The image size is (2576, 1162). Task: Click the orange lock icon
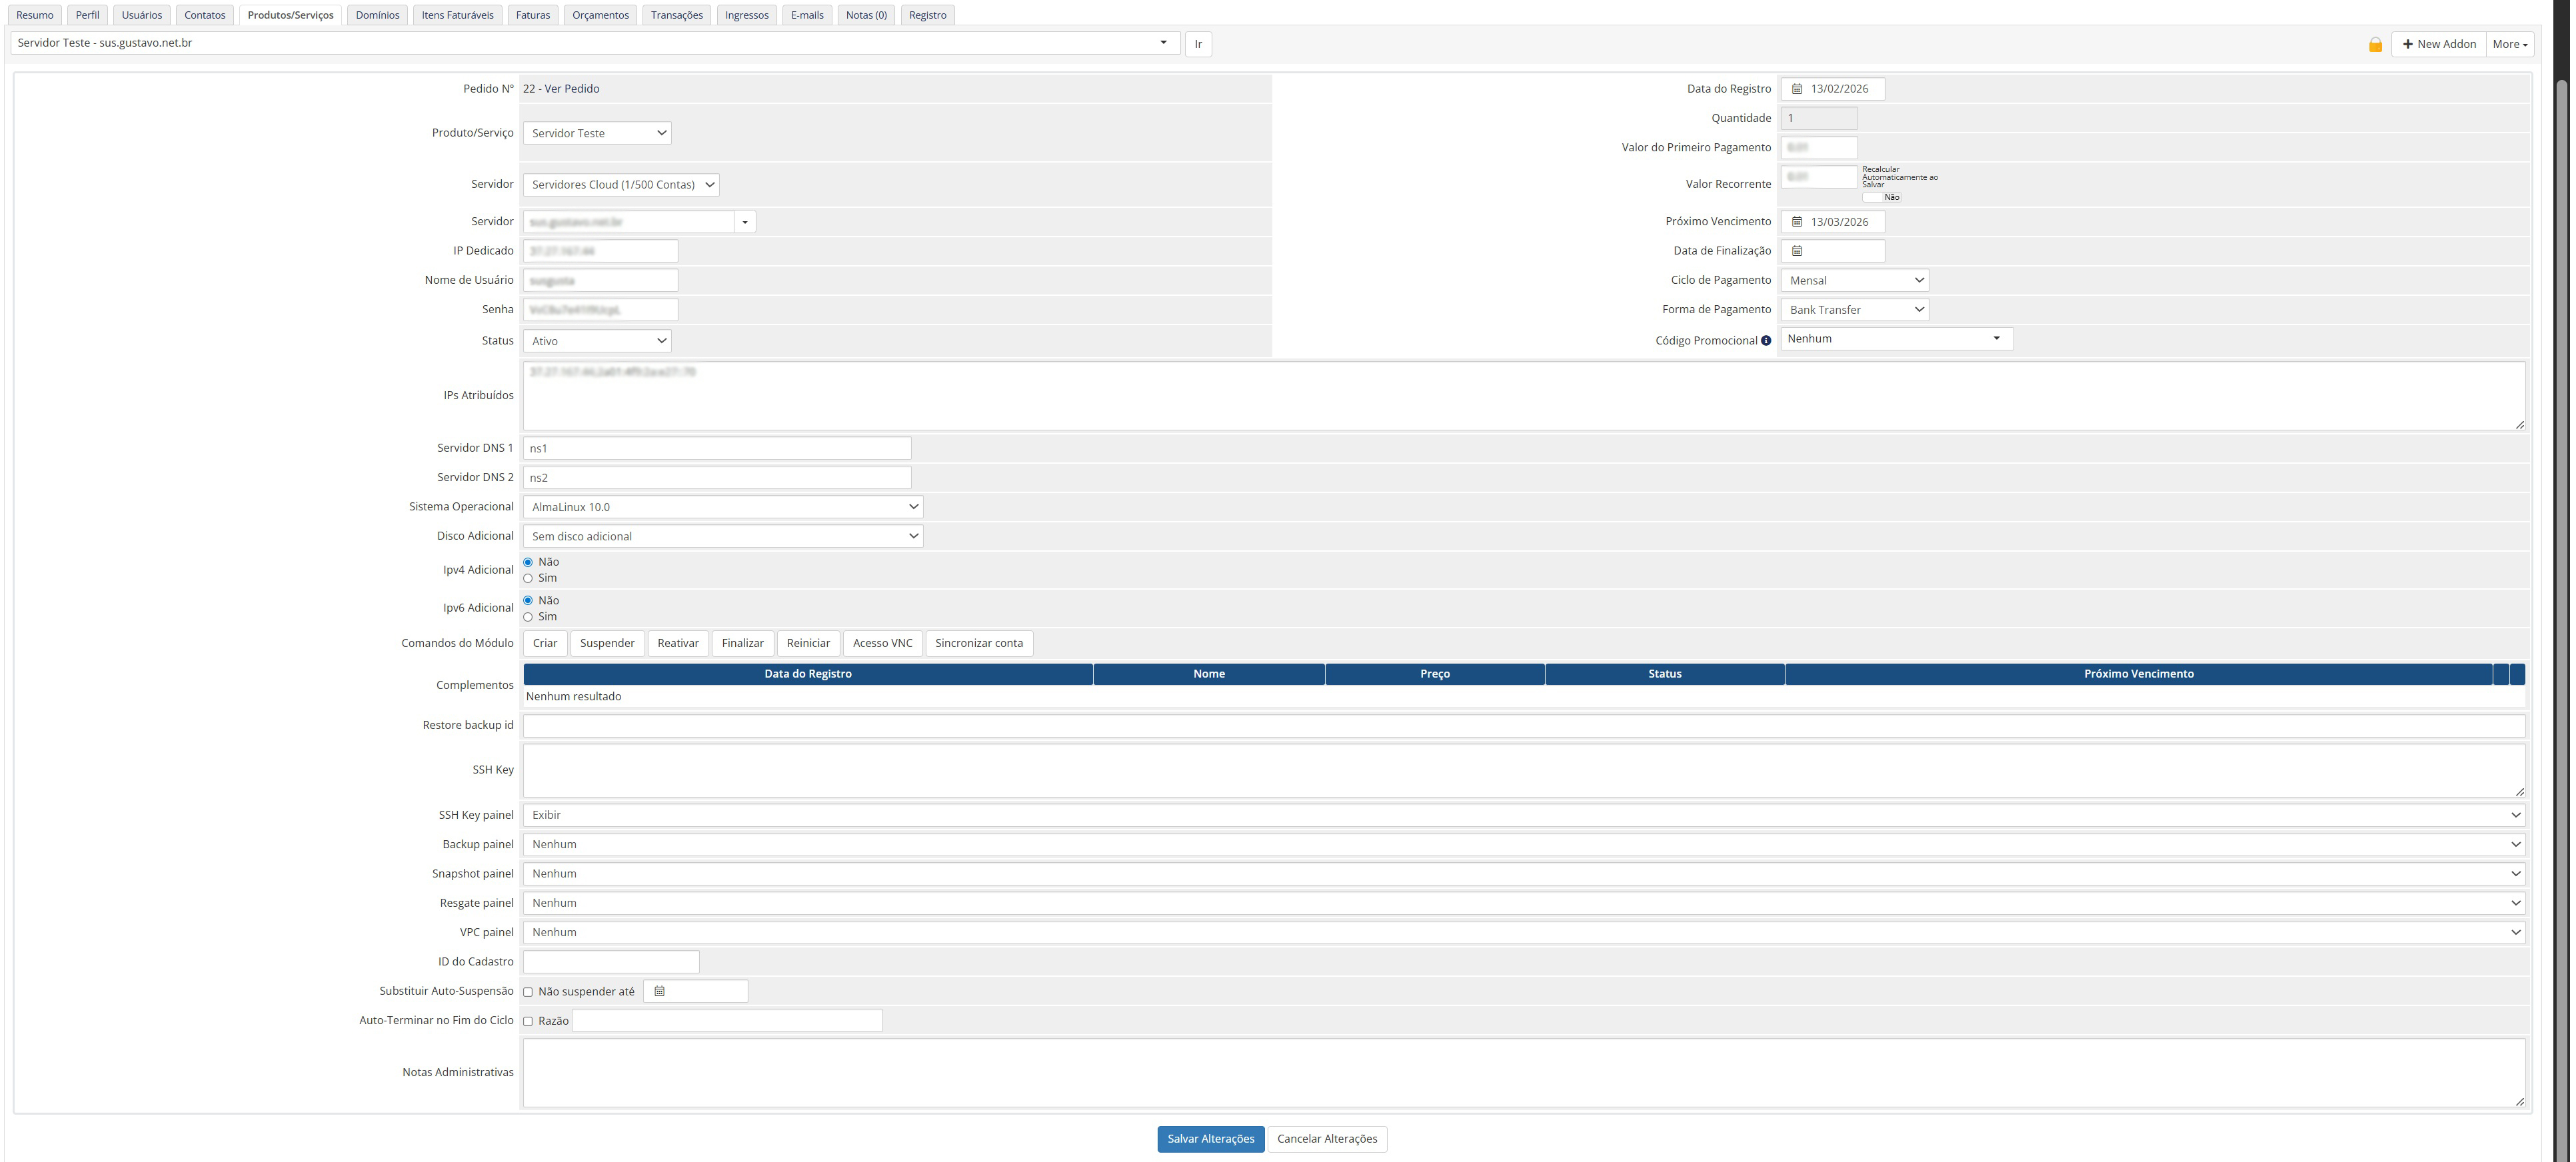coord(2375,45)
